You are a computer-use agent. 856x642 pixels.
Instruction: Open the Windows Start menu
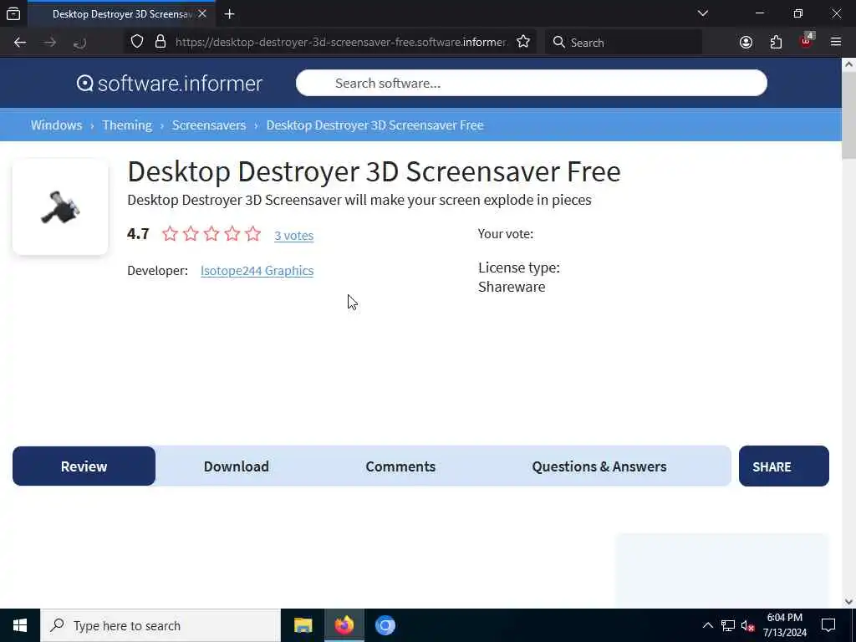20,625
